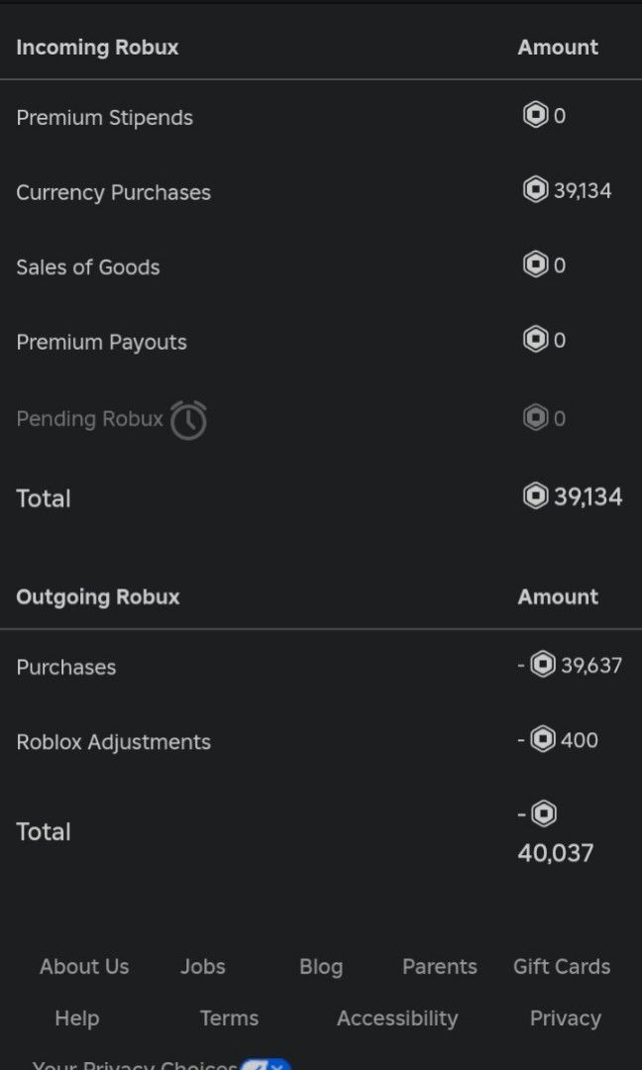Open the Parents information page
Screen dimensions: 642x1070
coord(439,967)
